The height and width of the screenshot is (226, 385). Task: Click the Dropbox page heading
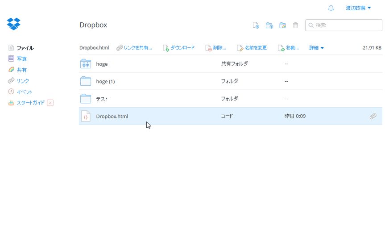93,25
